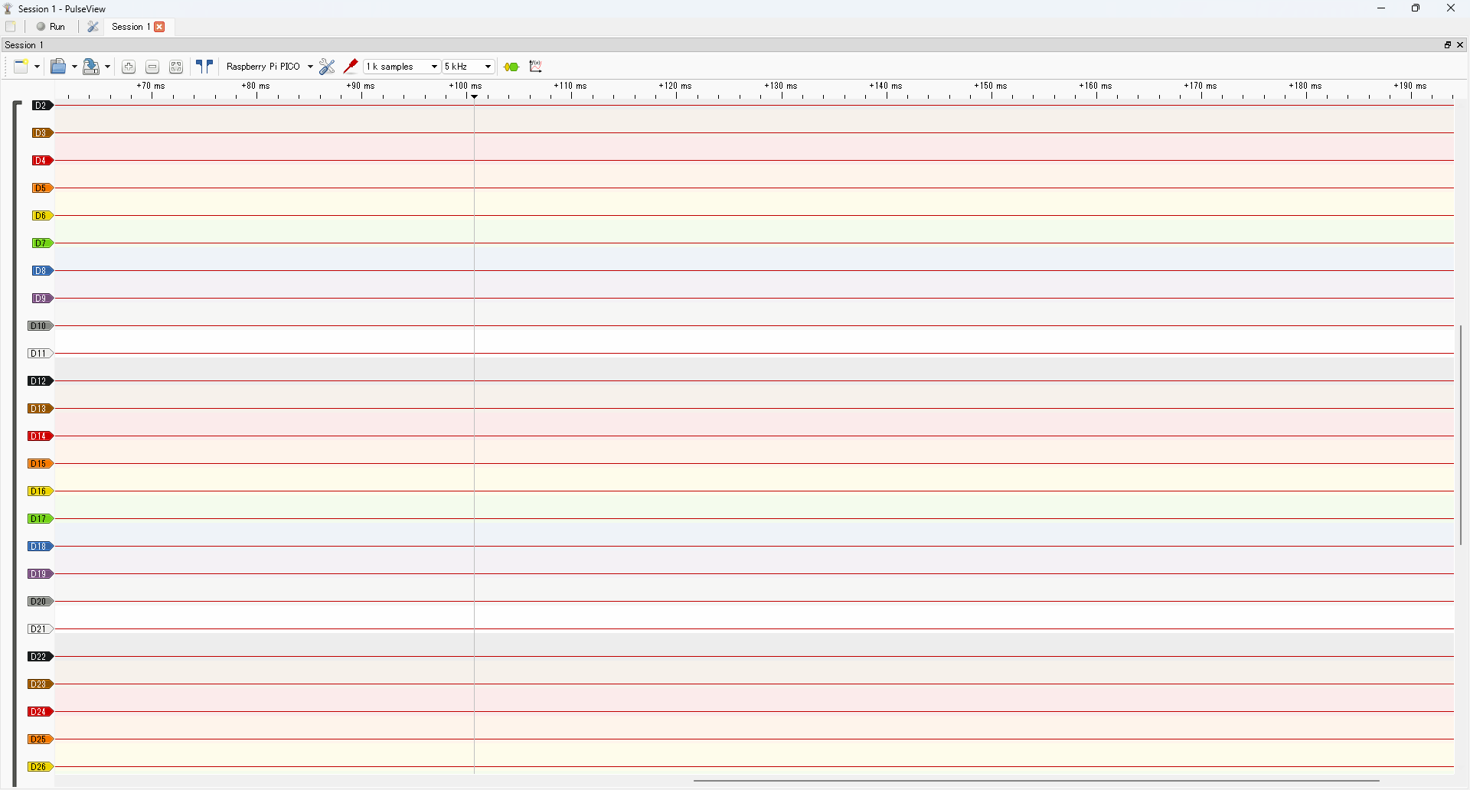This screenshot has width=1470, height=790.
Task: Click the +150 ms label on the ruler
Action: [x=991, y=86]
